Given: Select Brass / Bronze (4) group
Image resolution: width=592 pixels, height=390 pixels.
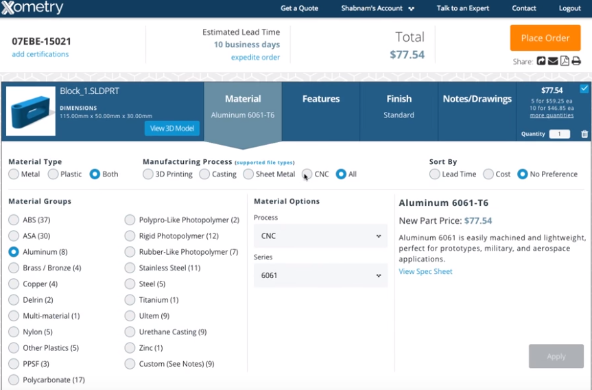Looking at the screenshot, I should [14, 268].
